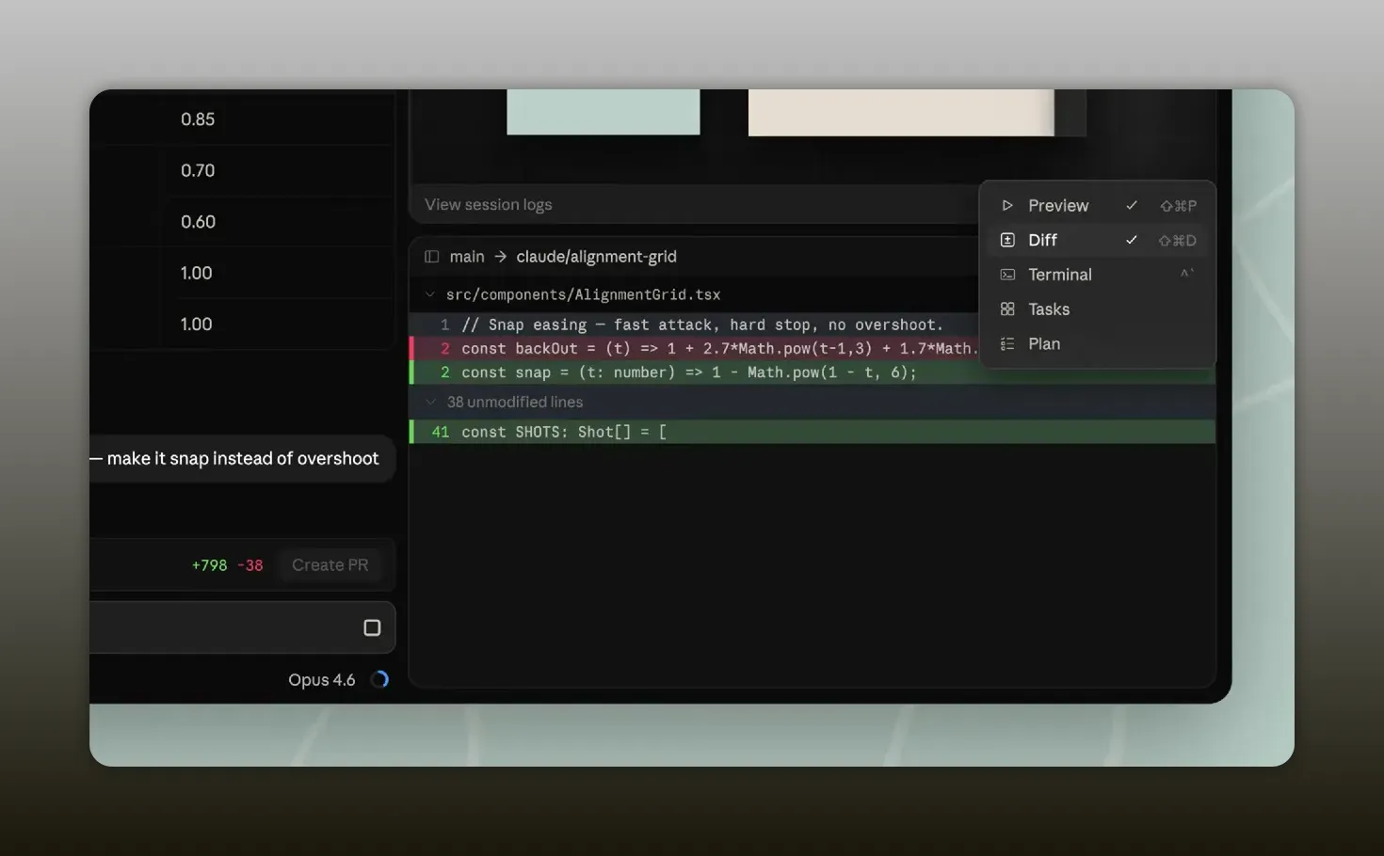Toggle sidebar icon beside main branch
This screenshot has width=1384, height=856.
(x=431, y=256)
